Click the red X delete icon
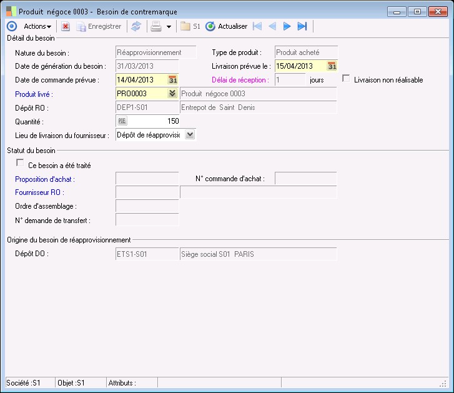 pyautogui.click(x=66, y=26)
